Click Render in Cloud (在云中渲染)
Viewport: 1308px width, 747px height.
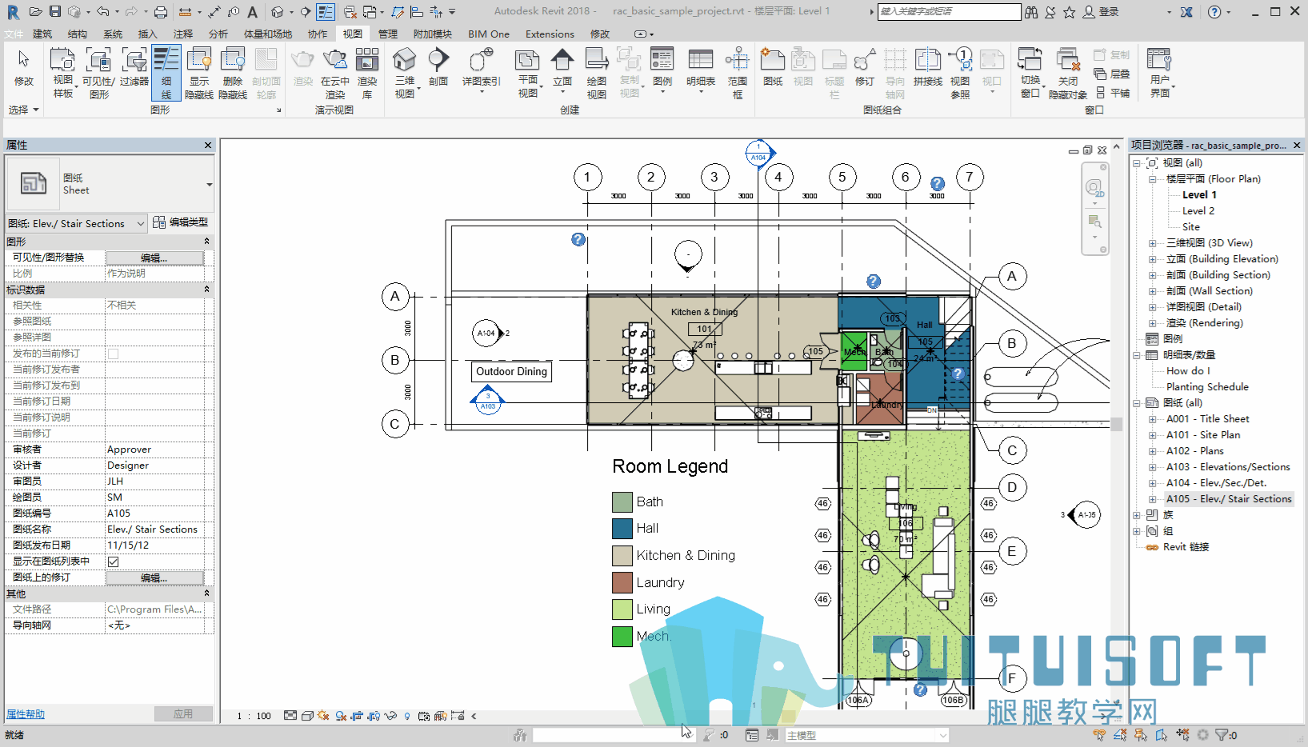335,72
